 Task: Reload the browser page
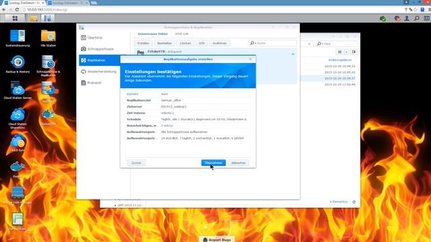coord(17,9)
